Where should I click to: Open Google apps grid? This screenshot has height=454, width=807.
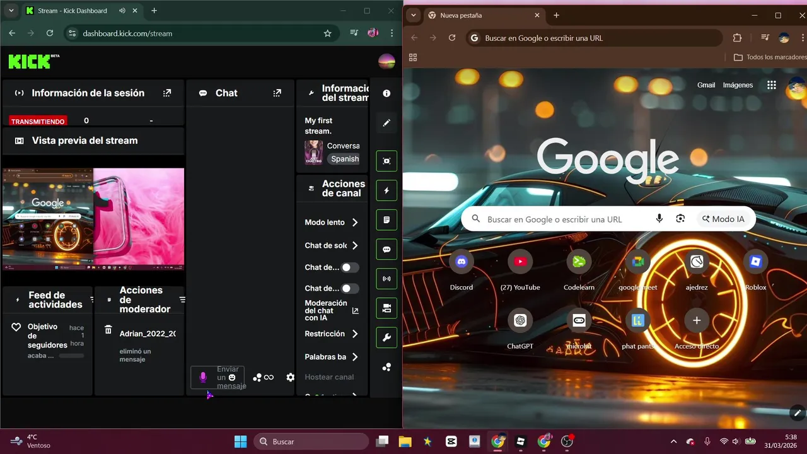point(772,85)
